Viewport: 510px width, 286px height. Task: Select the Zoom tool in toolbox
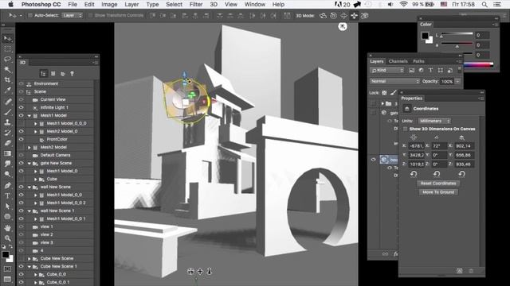tap(7, 238)
